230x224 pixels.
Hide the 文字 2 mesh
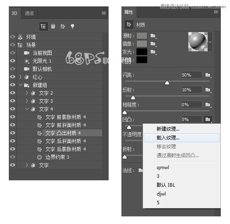(13, 93)
